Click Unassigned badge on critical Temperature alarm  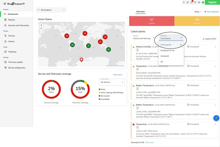coord(193,124)
